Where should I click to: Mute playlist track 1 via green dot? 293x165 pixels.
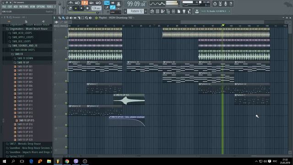(66, 37)
